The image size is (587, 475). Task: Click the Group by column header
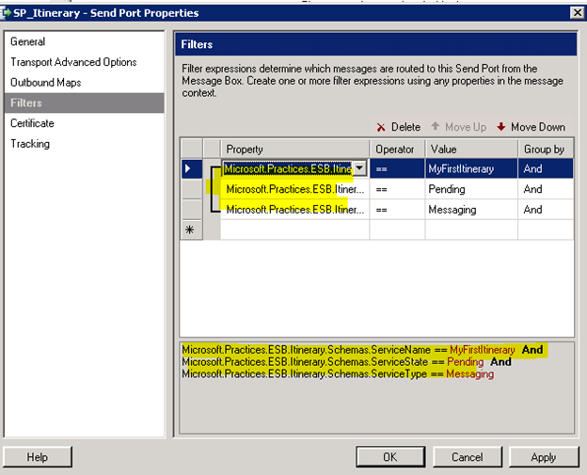546,149
